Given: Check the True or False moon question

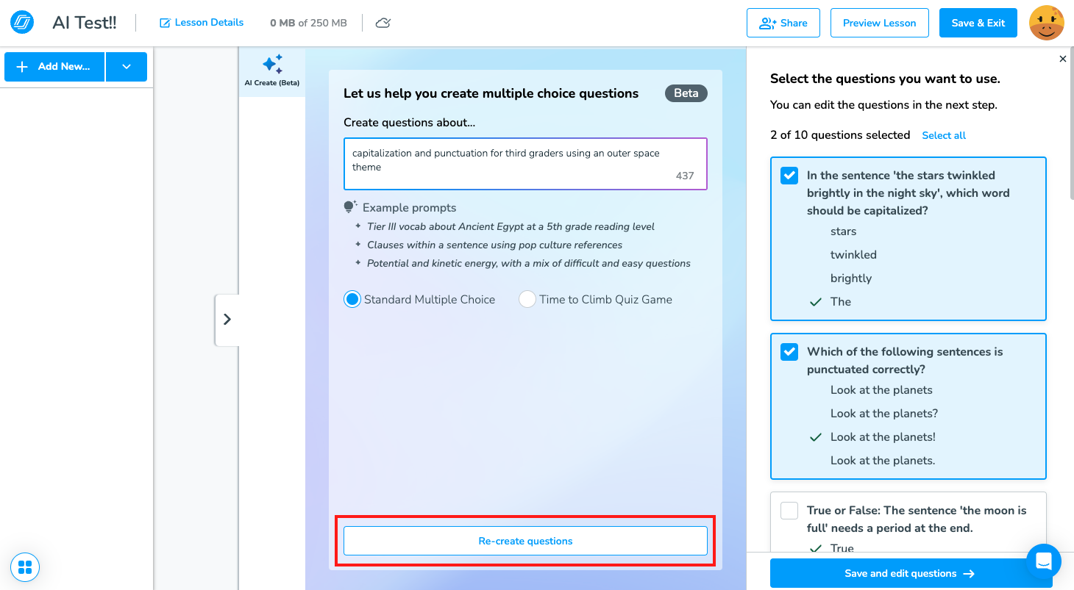Looking at the screenshot, I should (789, 510).
